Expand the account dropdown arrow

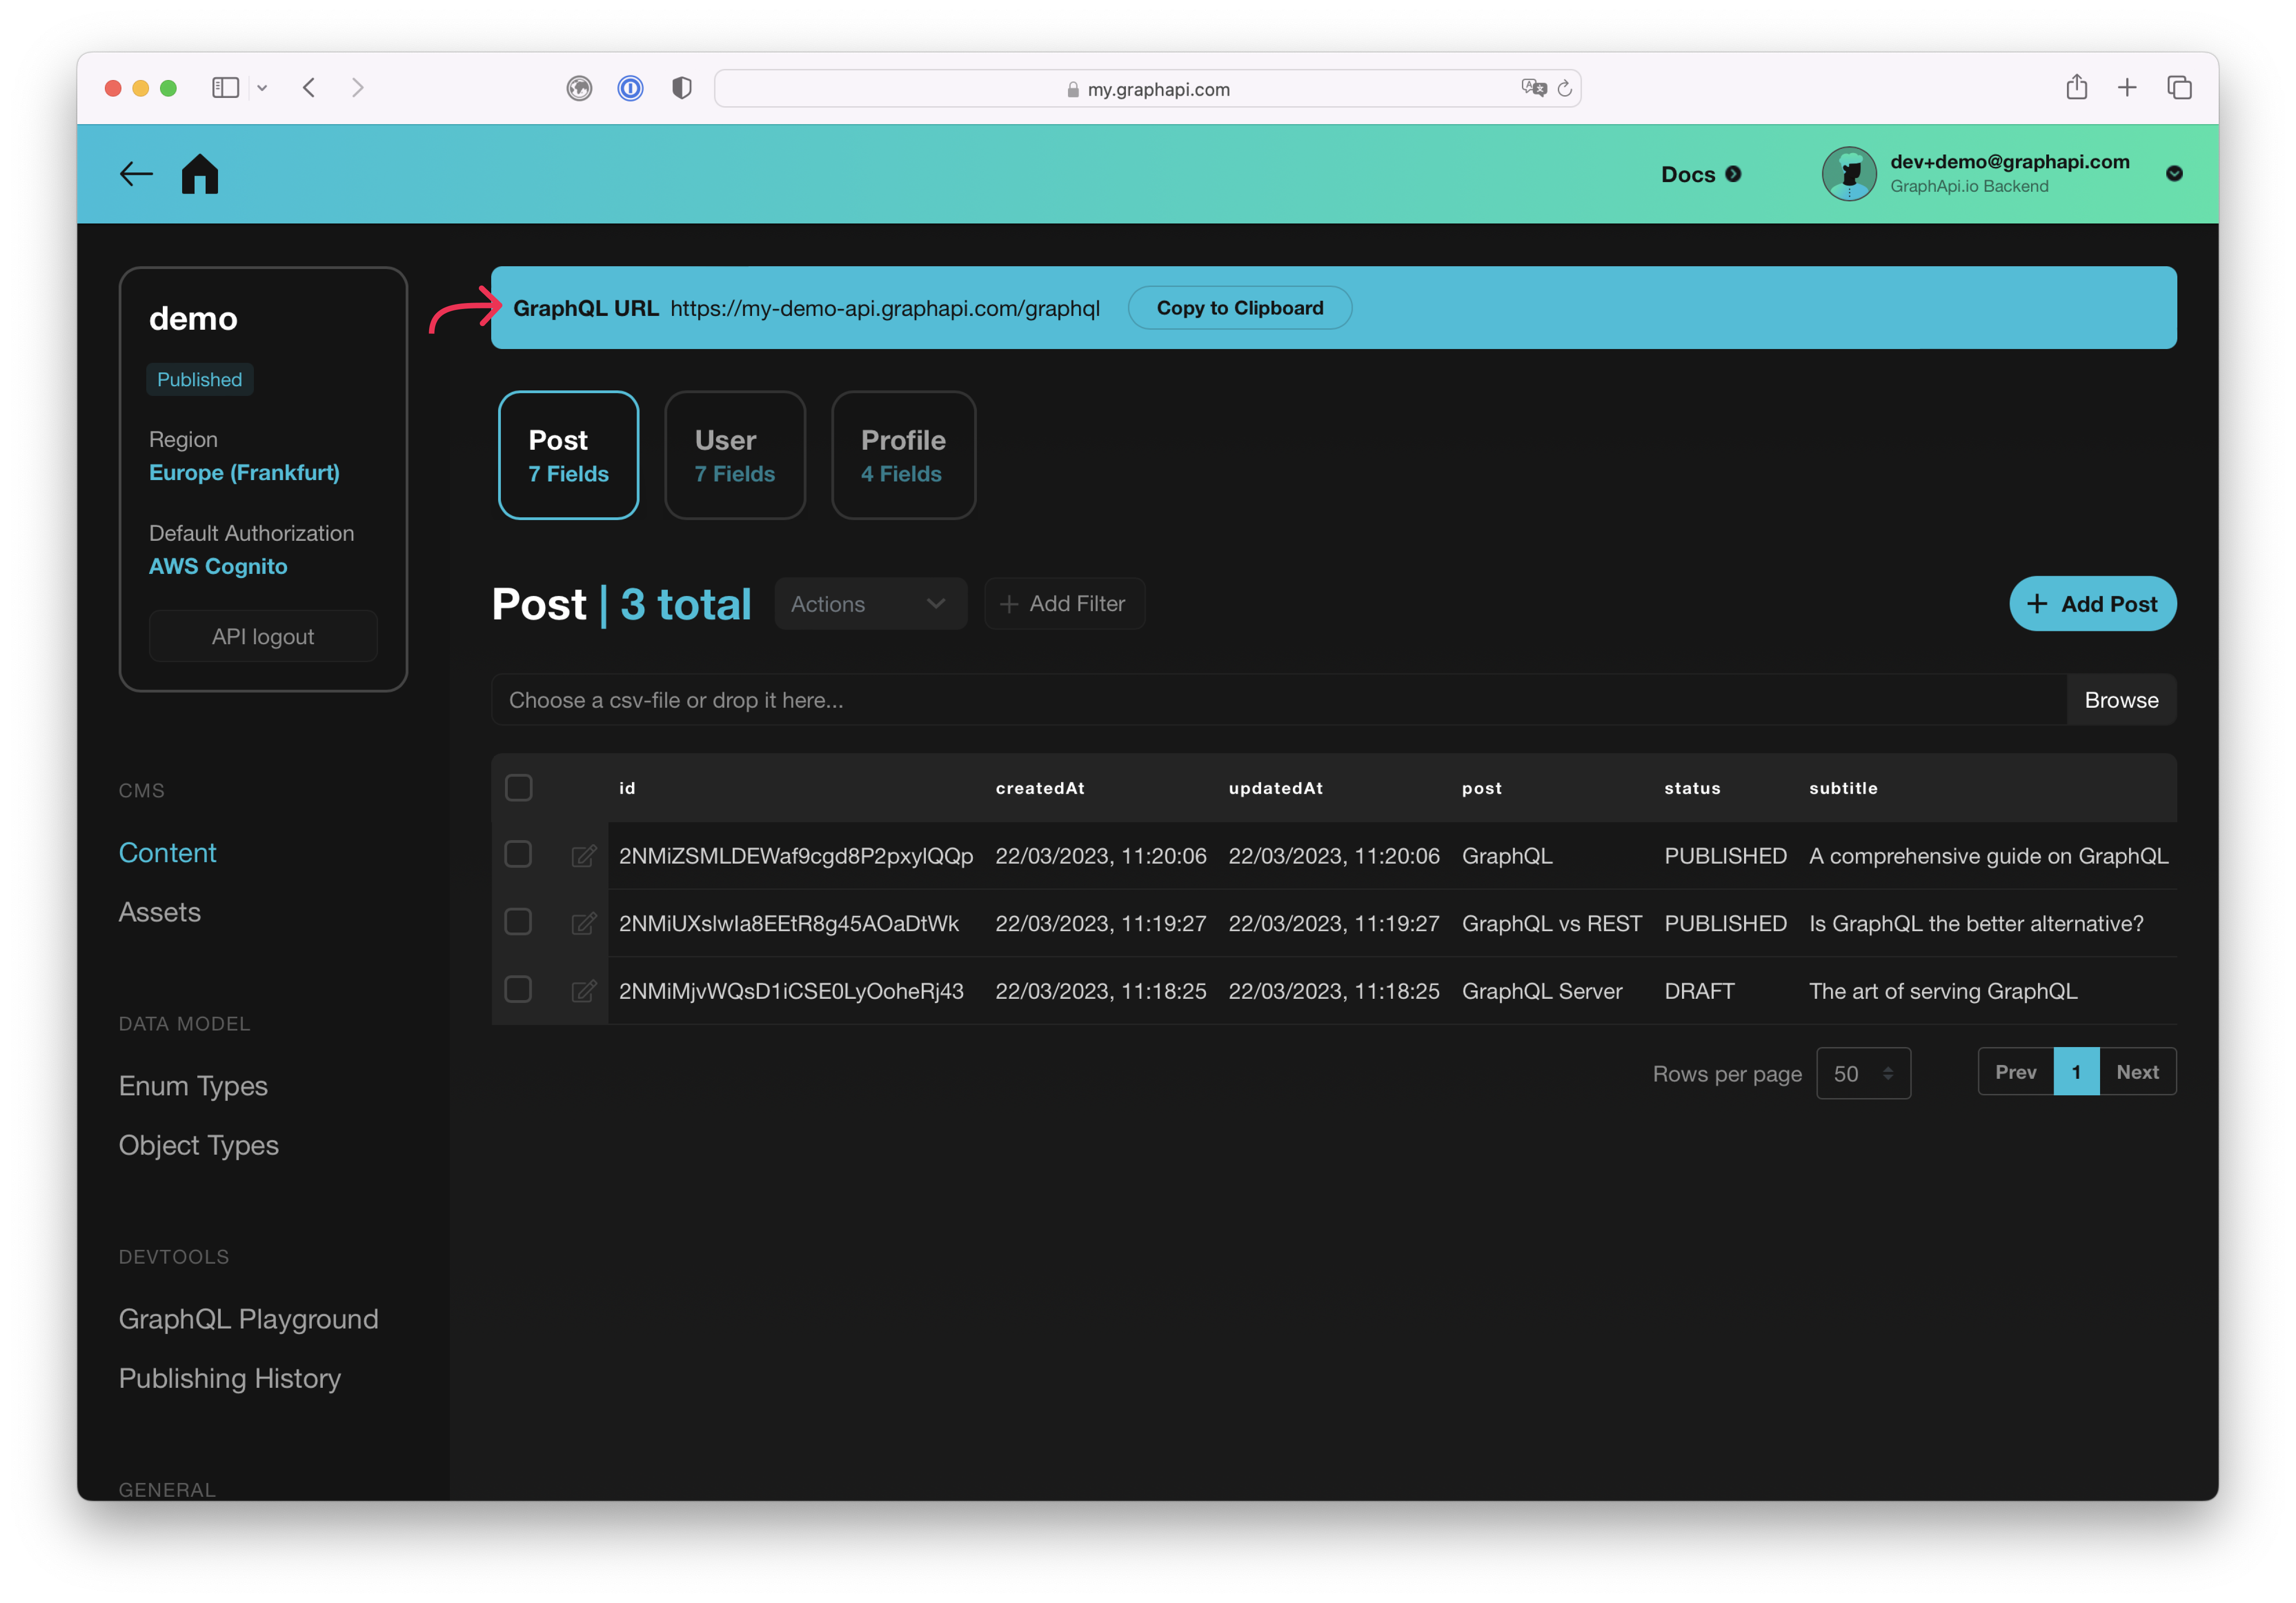coord(2174,174)
